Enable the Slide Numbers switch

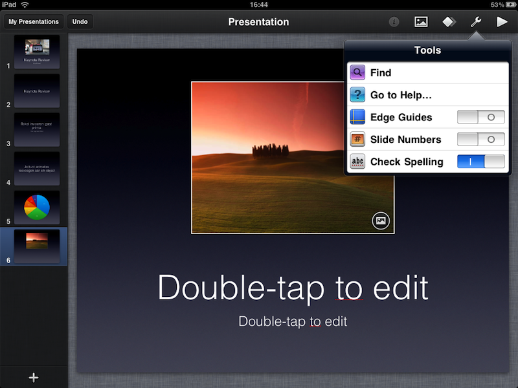click(x=480, y=140)
